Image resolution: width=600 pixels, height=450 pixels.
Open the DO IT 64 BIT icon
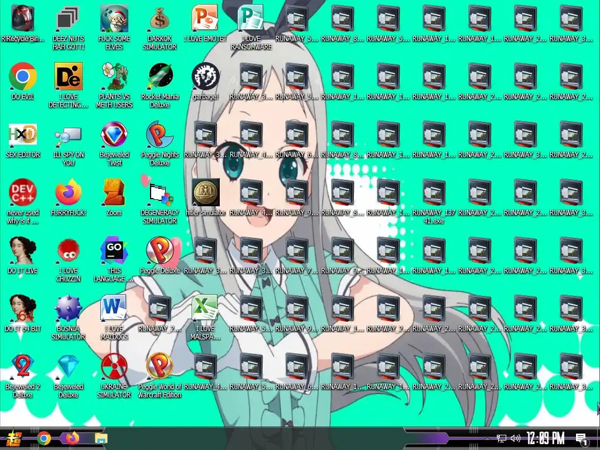click(x=23, y=308)
